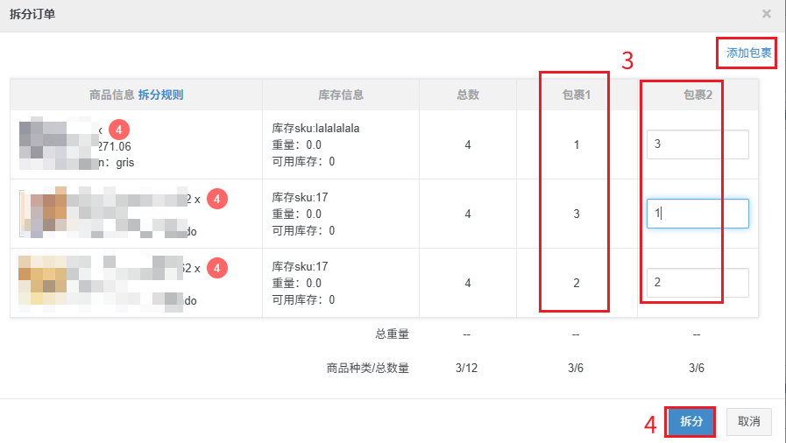Select the third product row thumbnail
Image resolution: width=786 pixels, height=443 pixels.
(x=54, y=282)
